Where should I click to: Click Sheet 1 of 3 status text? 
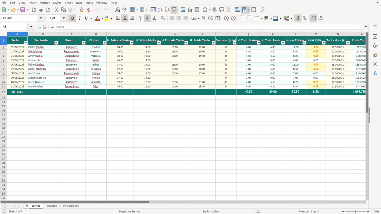(16, 211)
